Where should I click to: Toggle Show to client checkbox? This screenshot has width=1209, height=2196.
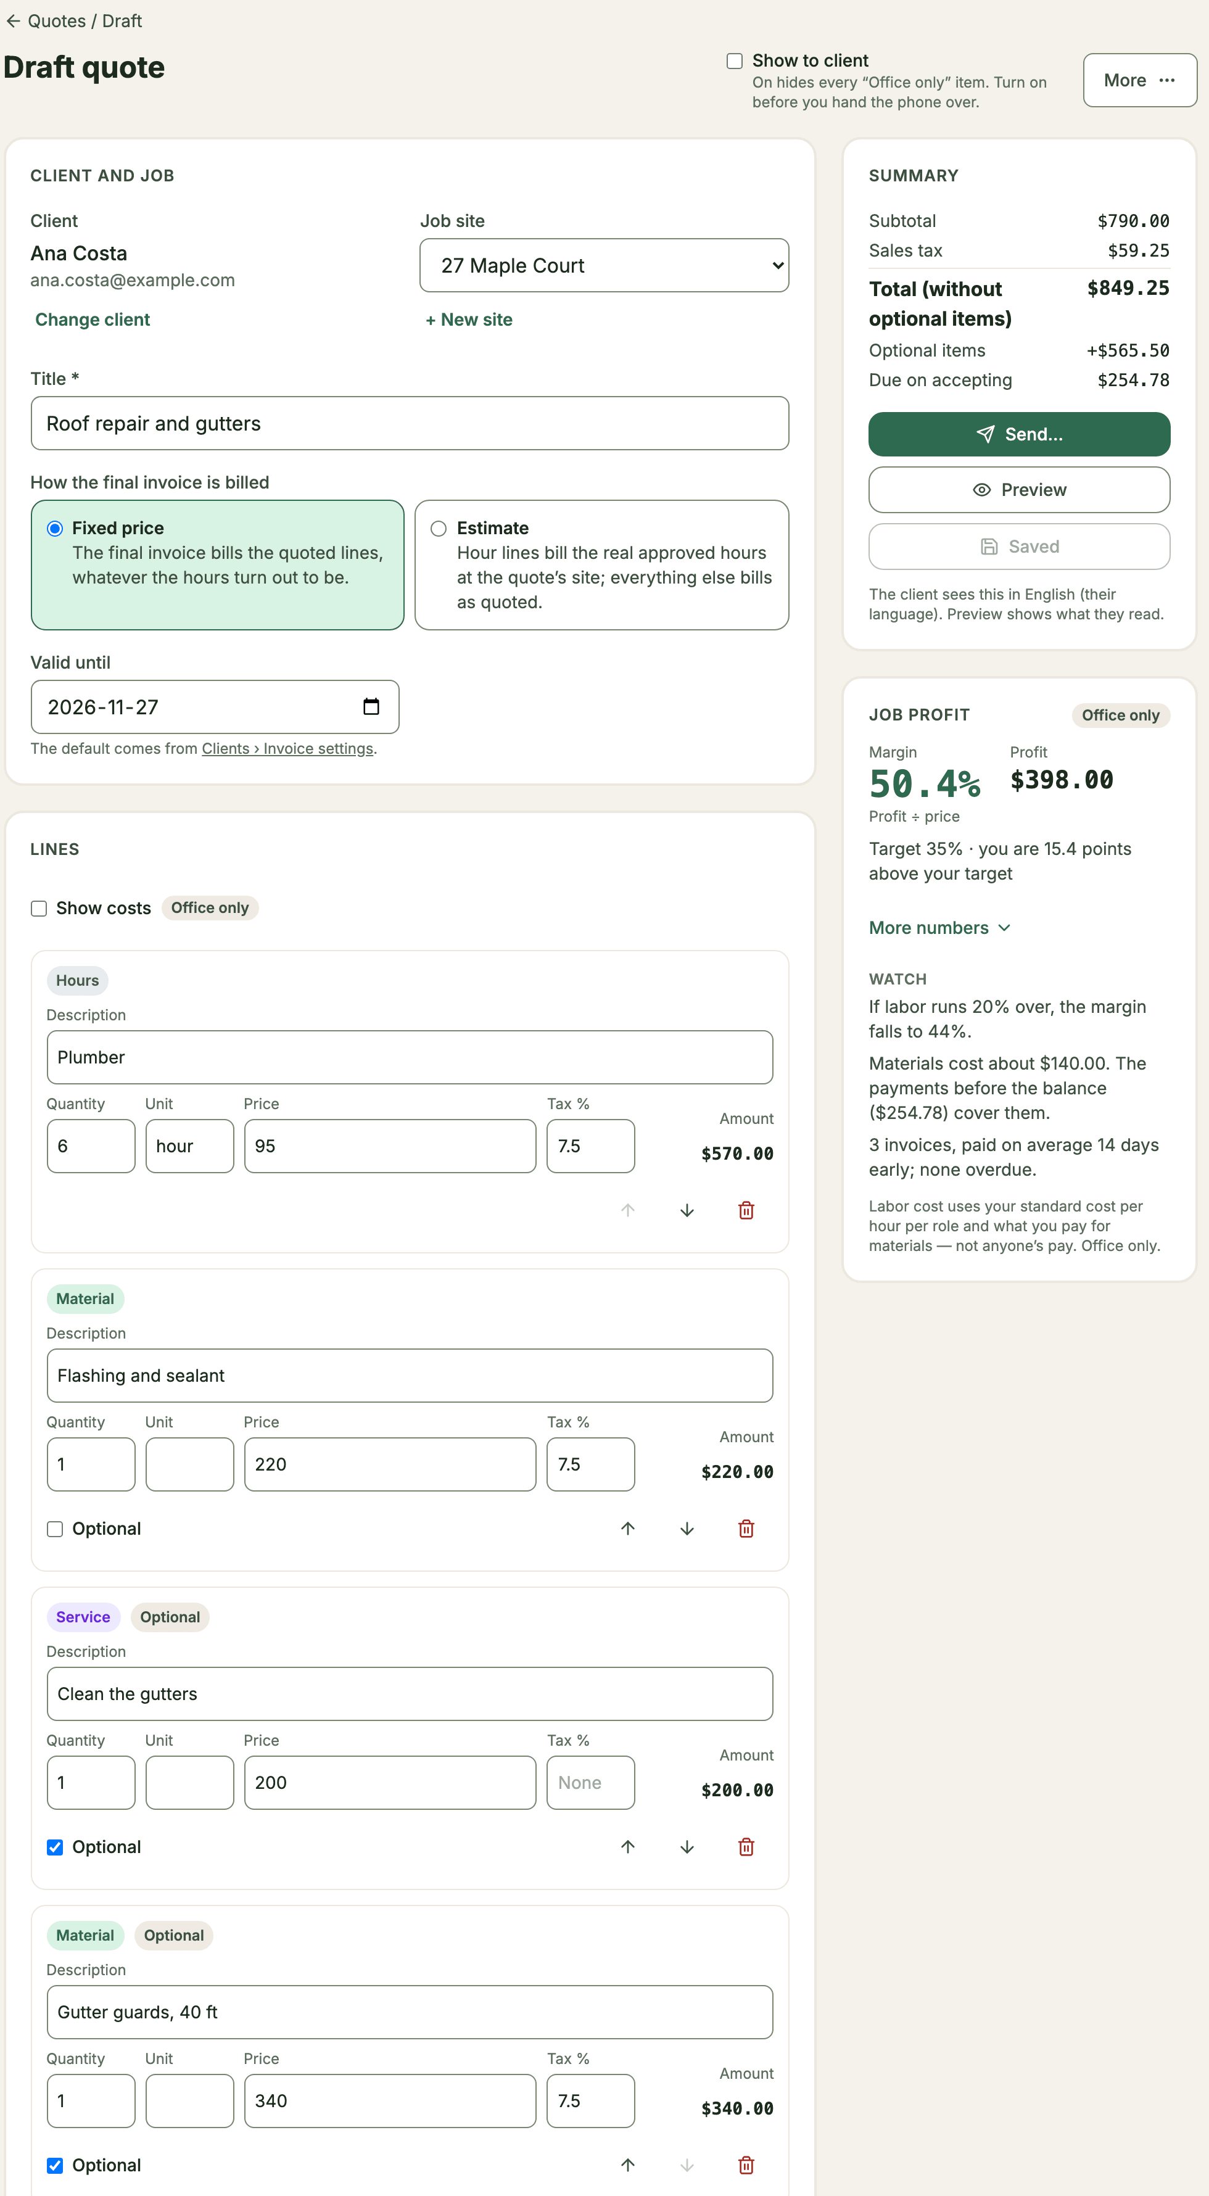[x=734, y=60]
